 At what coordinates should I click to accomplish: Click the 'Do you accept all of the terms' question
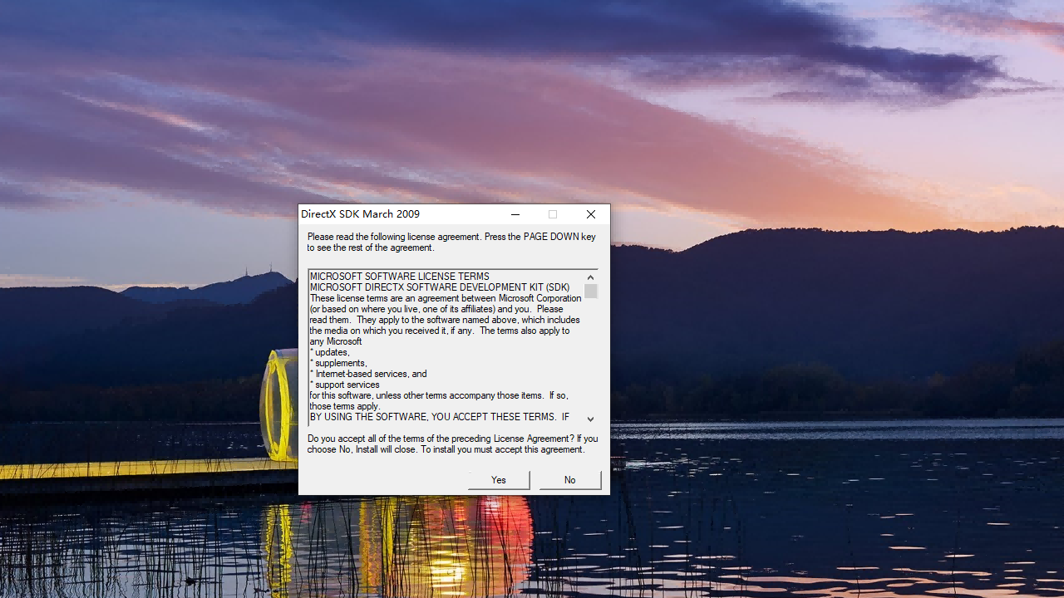click(452, 444)
